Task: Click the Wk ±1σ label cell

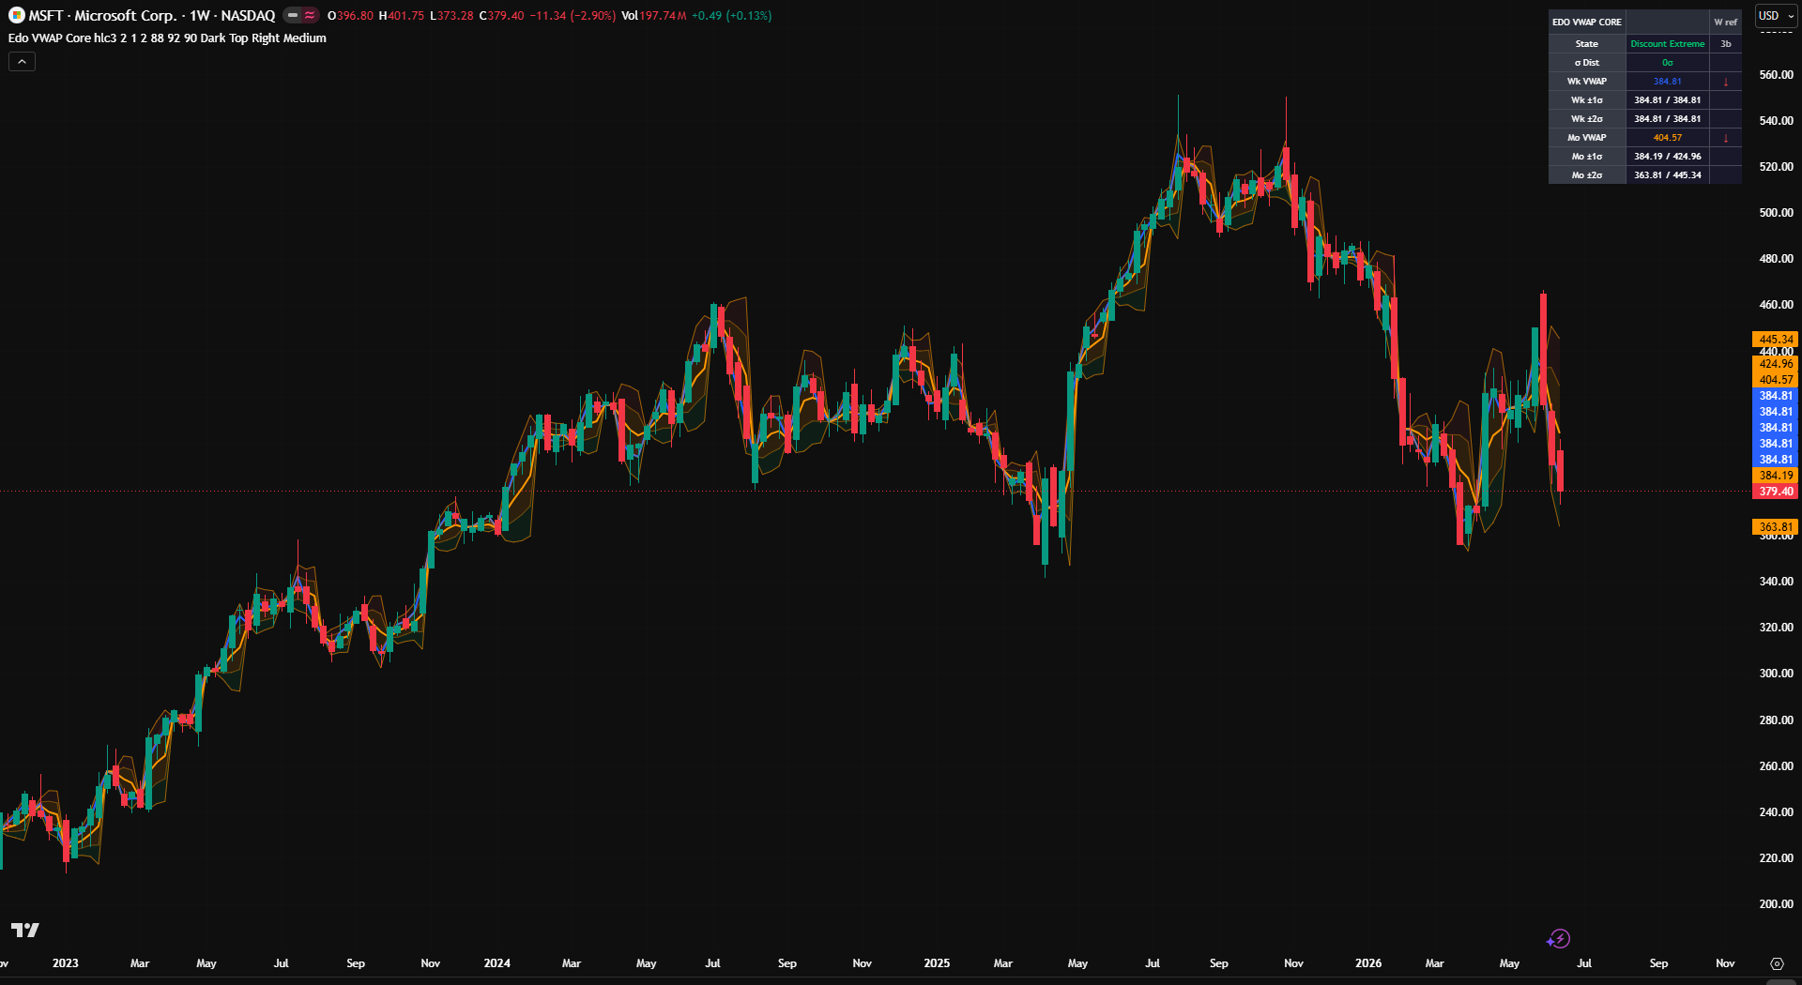Action: click(1587, 100)
